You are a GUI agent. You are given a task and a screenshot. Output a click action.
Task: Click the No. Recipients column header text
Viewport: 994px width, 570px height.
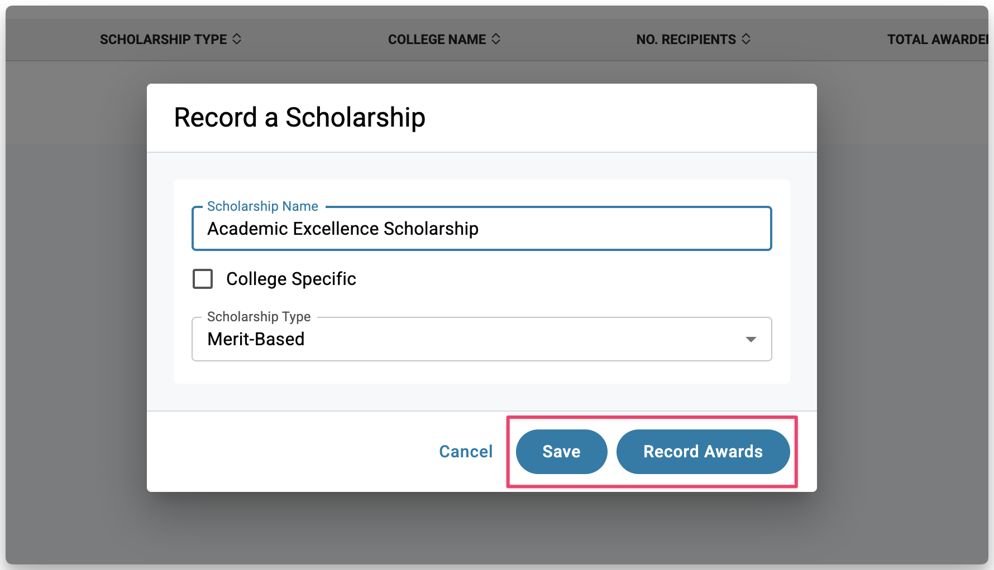coord(686,40)
